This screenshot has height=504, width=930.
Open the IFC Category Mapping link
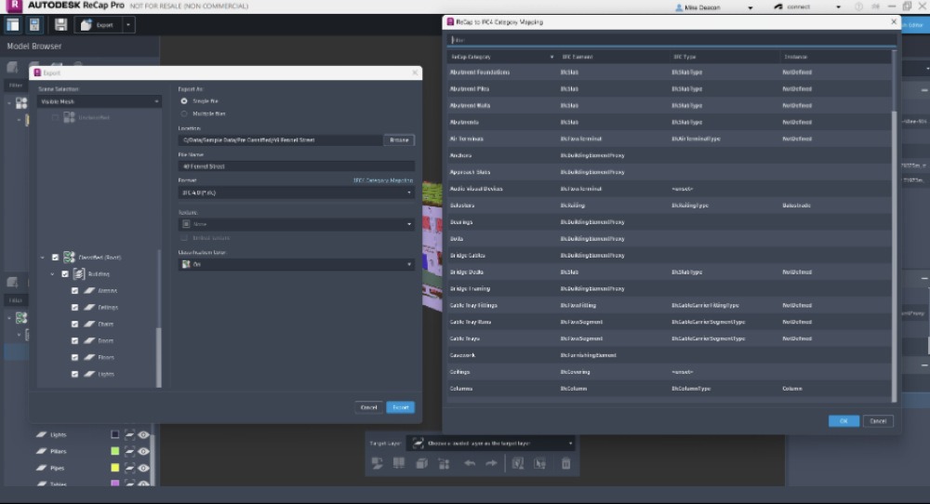pos(383,180)
